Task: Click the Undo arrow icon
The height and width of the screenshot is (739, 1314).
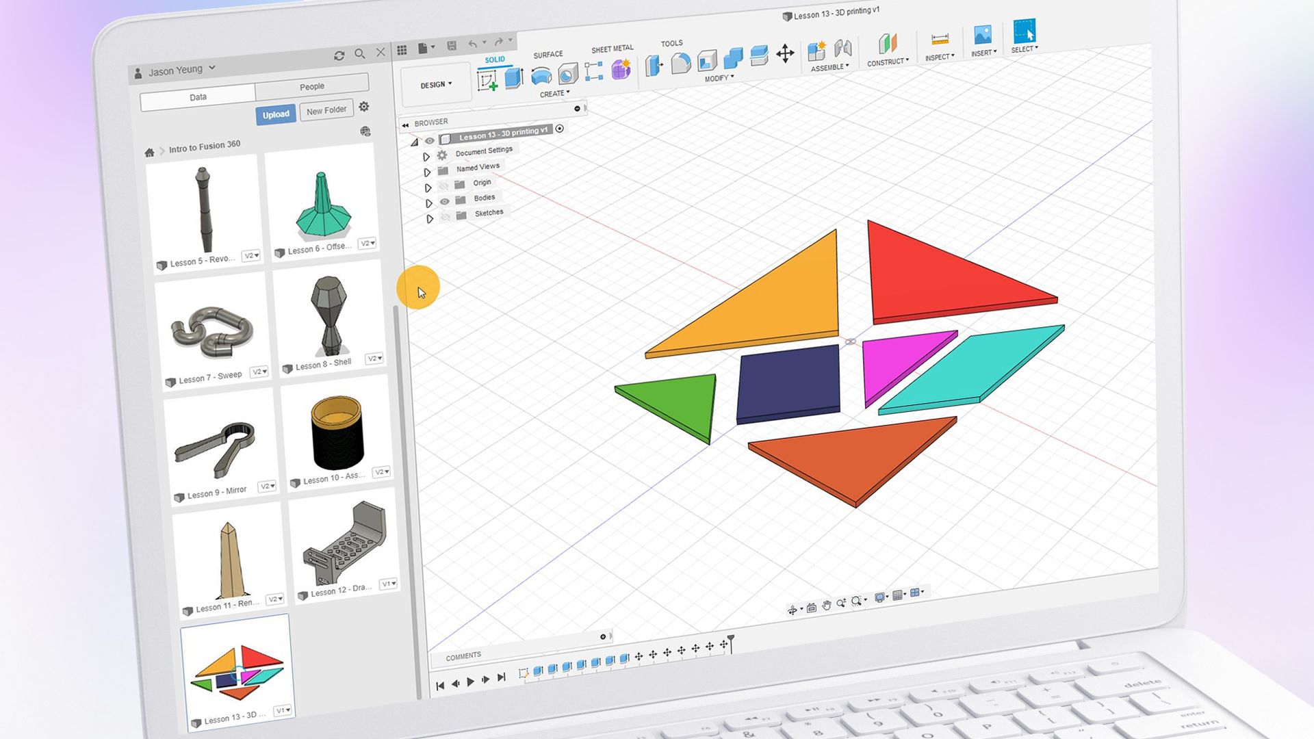Action: click(x=473, y=44)
